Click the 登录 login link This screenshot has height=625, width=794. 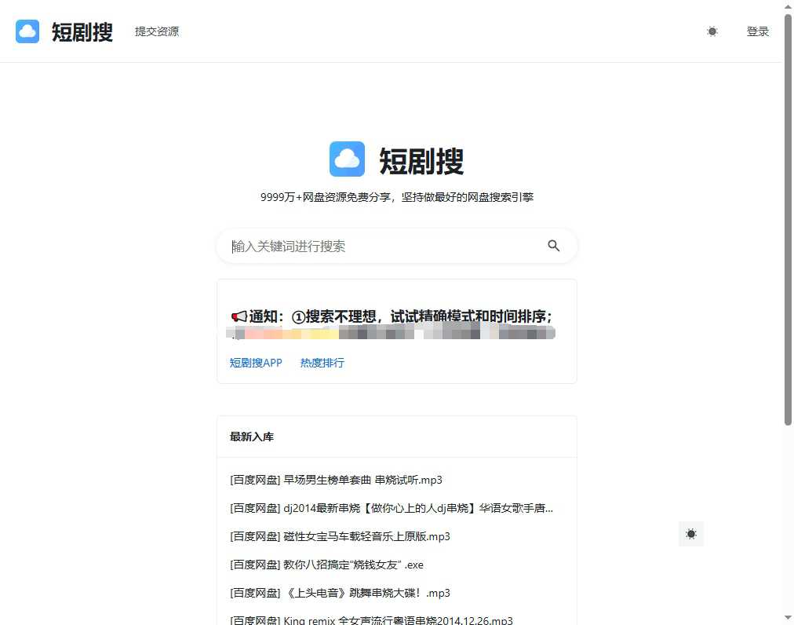tap(758, 31)
